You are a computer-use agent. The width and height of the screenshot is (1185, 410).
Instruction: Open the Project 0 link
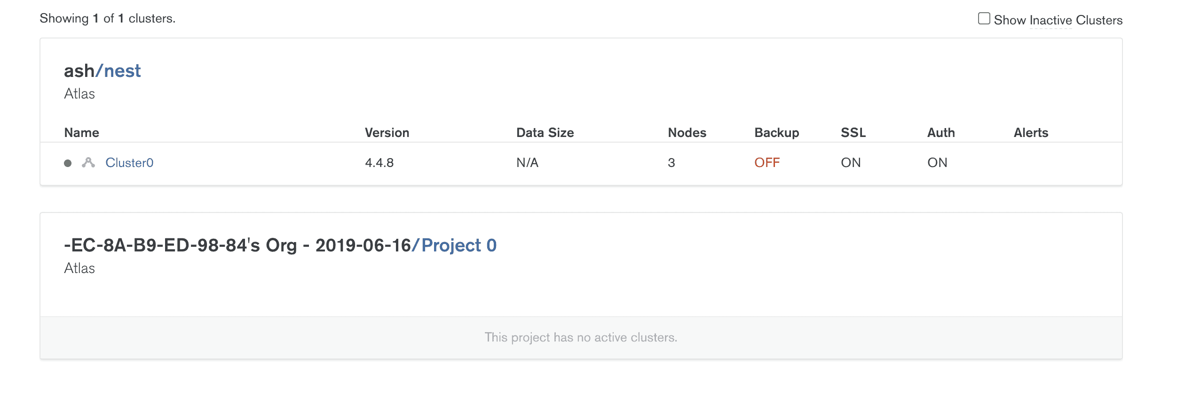459,245
